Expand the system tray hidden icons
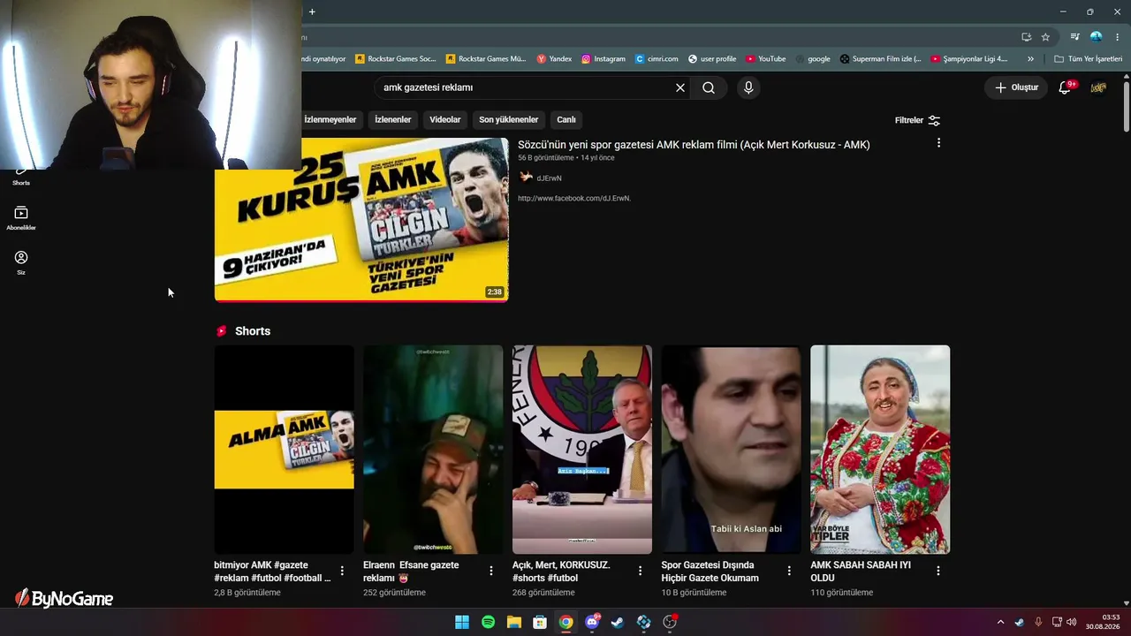This screenshot has width=1131, height=636. click(x=1000, y=622)
